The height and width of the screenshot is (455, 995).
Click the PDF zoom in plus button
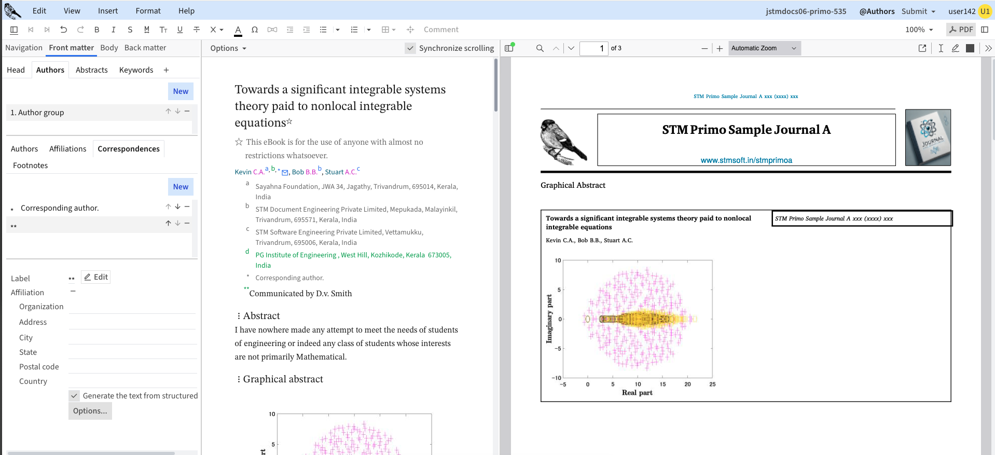click(720, 48)
